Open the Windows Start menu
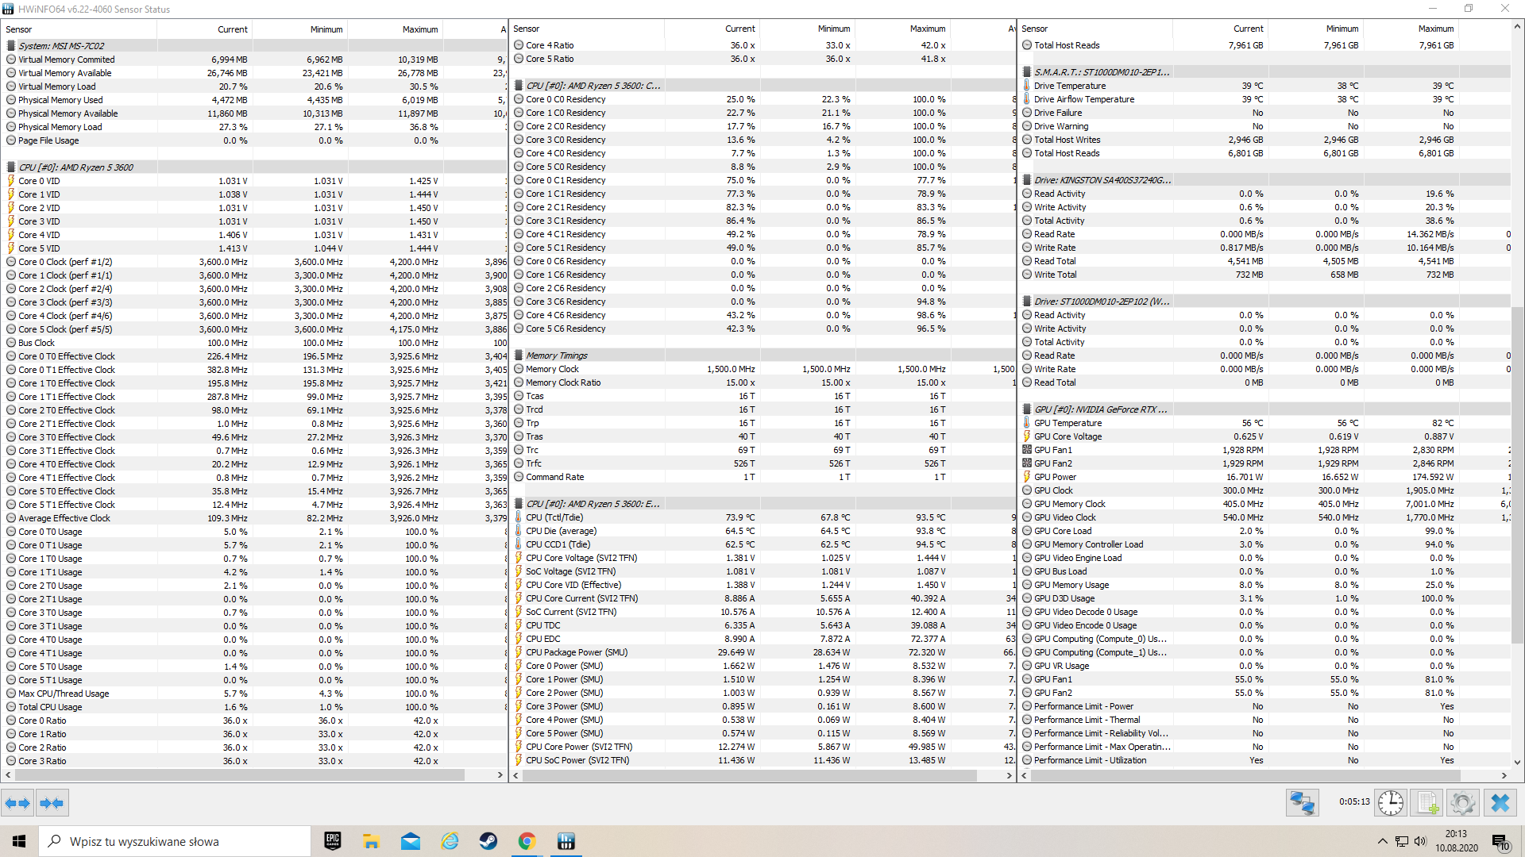This screenshot has height=857, width=1525. [x=19, y=841]
